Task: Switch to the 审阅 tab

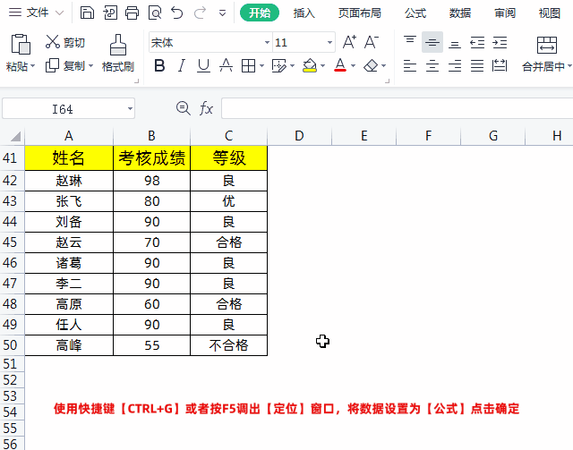Action: pyautogui.click(x=505, y=13)
